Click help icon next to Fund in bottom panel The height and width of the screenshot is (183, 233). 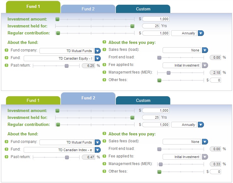click(6, 149)
